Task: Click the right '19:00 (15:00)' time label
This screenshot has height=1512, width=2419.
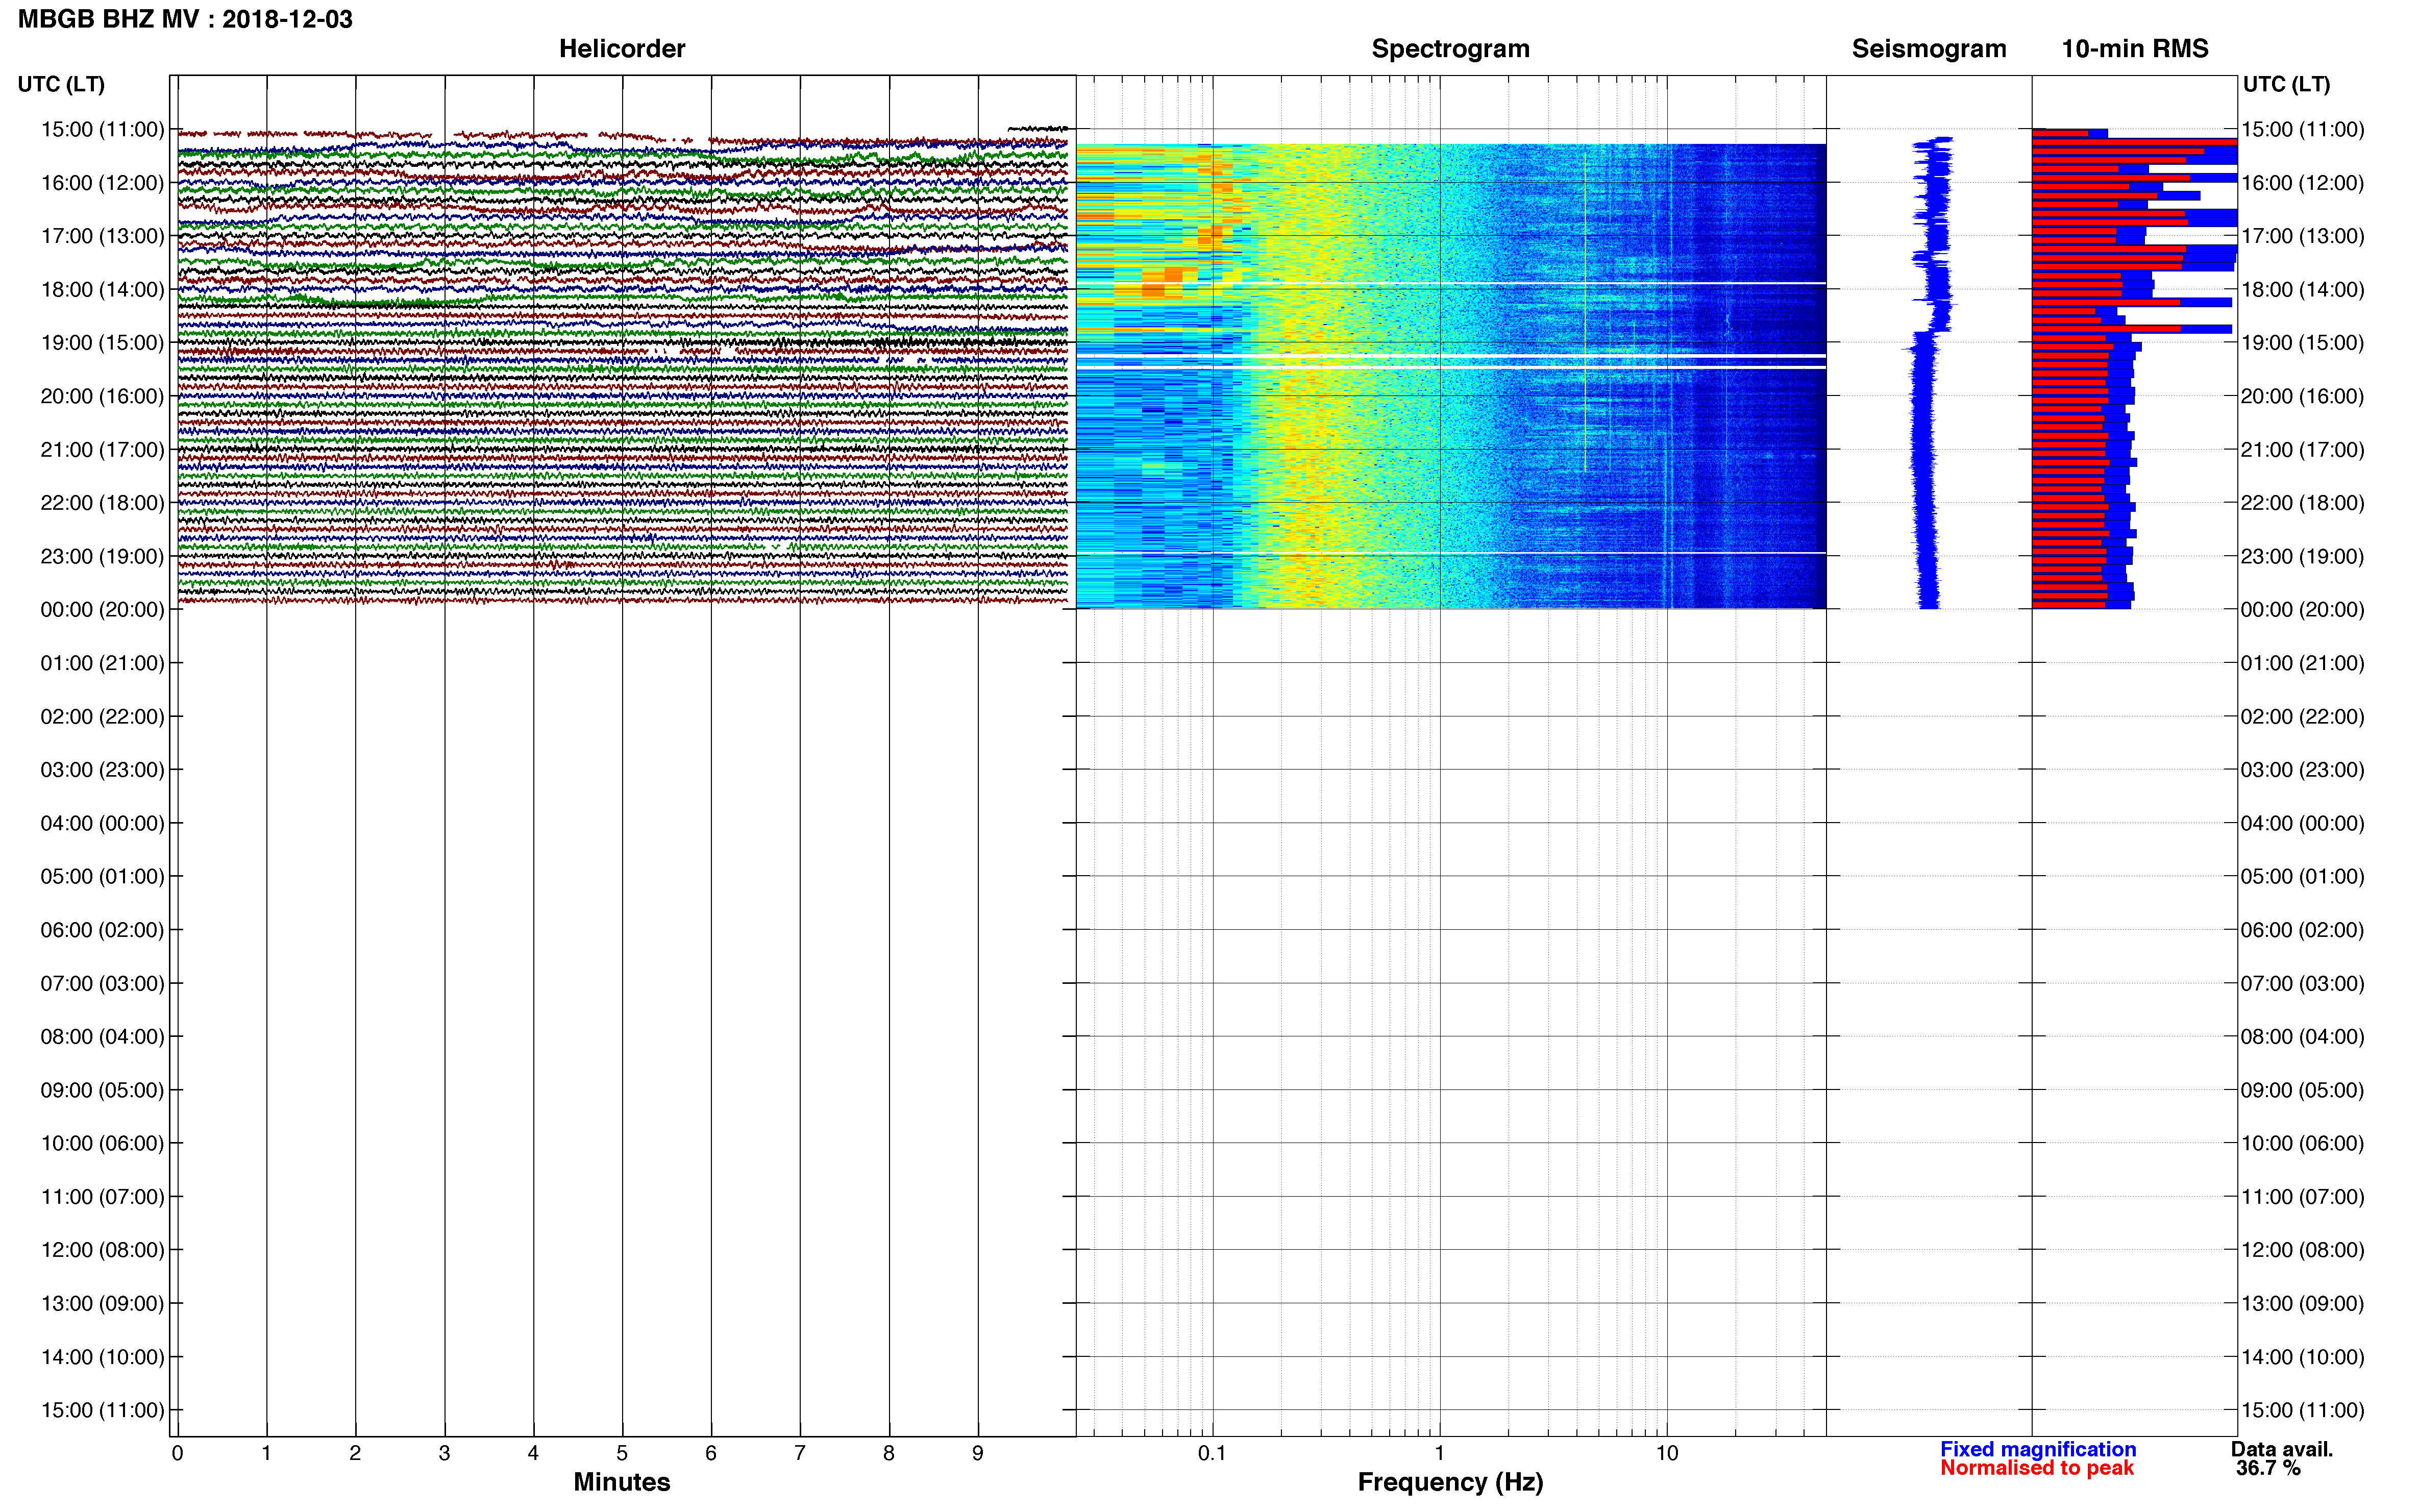Action: click(x=2302, y=342)
